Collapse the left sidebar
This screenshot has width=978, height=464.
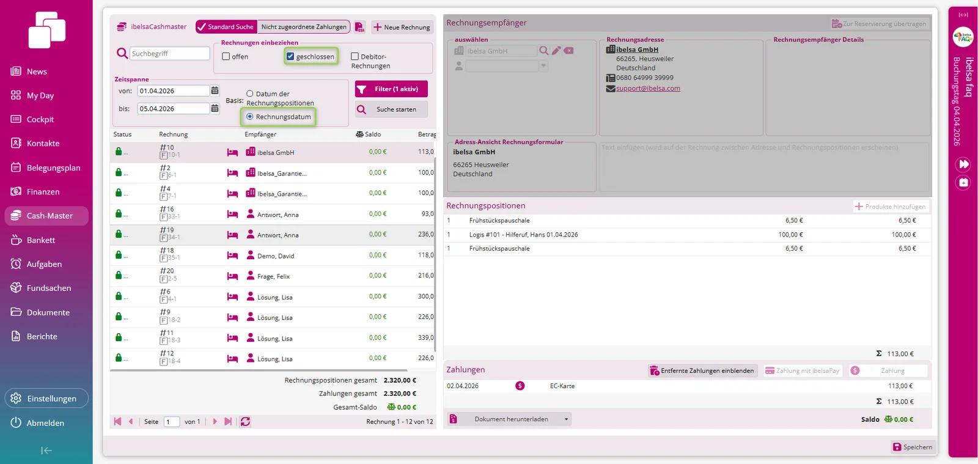[46, 451]
